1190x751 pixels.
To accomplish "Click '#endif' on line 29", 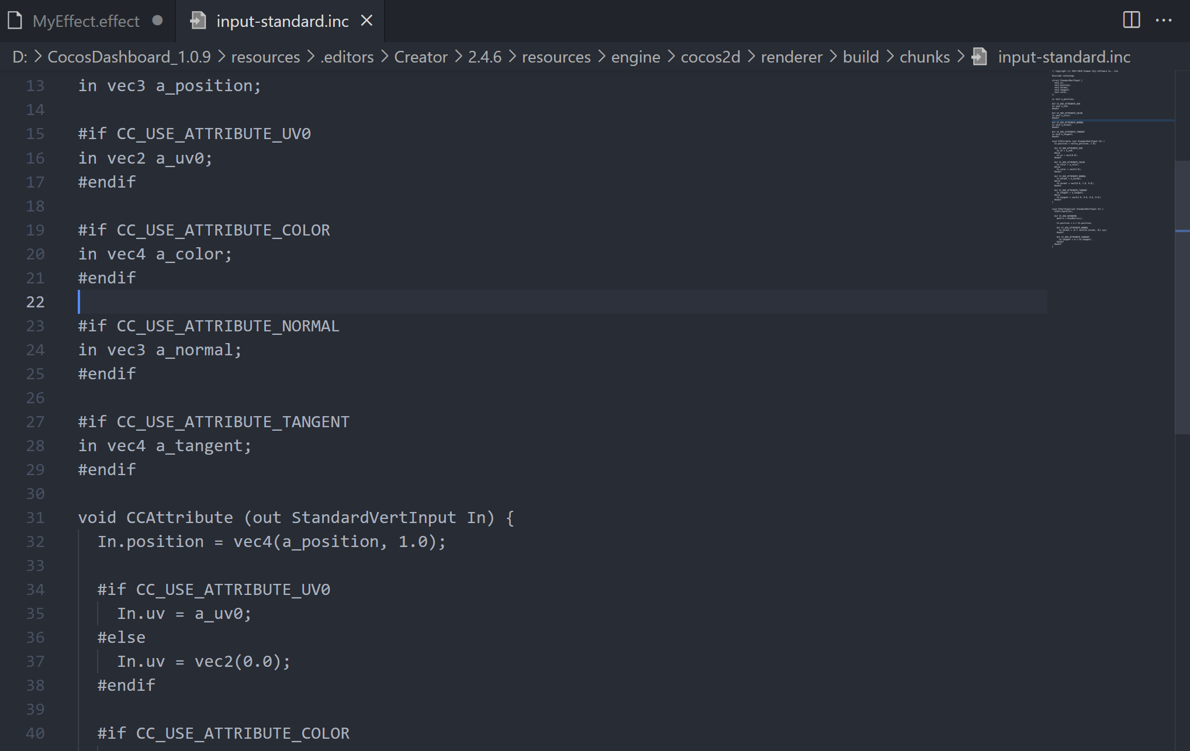I will (107, 469).
